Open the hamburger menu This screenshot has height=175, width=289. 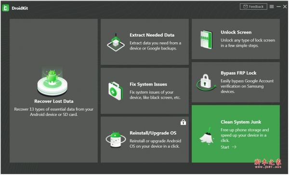click(272, 7)
